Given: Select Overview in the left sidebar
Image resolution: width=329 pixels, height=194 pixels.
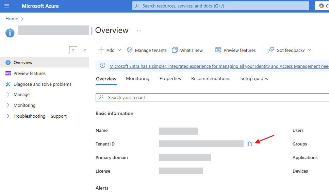Looking at the screenshot, I should 45,62.
